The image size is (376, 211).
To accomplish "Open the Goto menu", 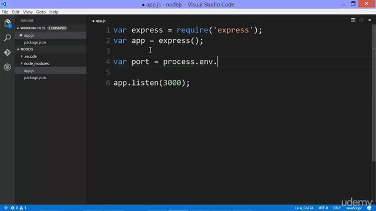I will coord(41,12).
